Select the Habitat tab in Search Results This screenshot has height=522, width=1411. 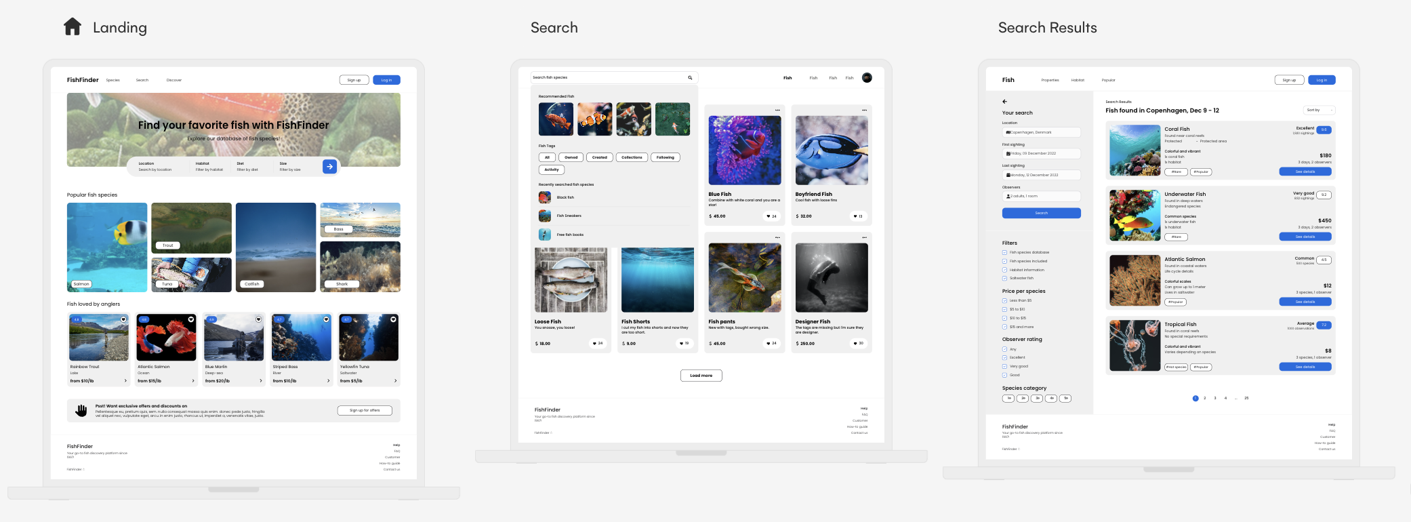pyautogui.click(x=1078, y=80)
